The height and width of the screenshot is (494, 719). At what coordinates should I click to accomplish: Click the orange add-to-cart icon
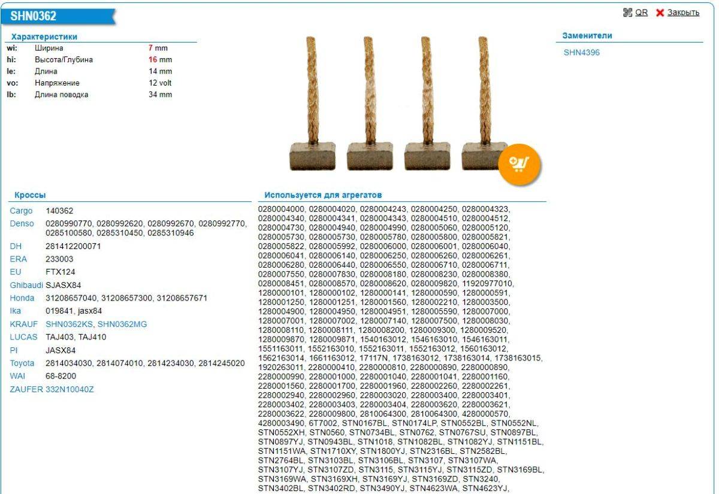(519, 162)
